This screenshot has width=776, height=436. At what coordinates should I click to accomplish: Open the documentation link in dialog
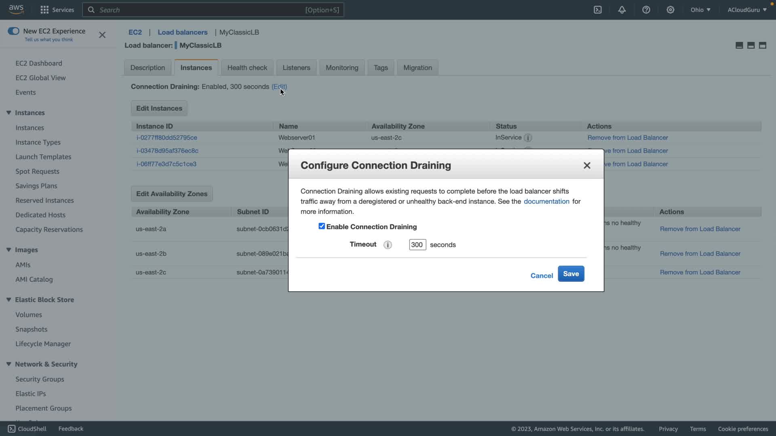coord(546,201)
